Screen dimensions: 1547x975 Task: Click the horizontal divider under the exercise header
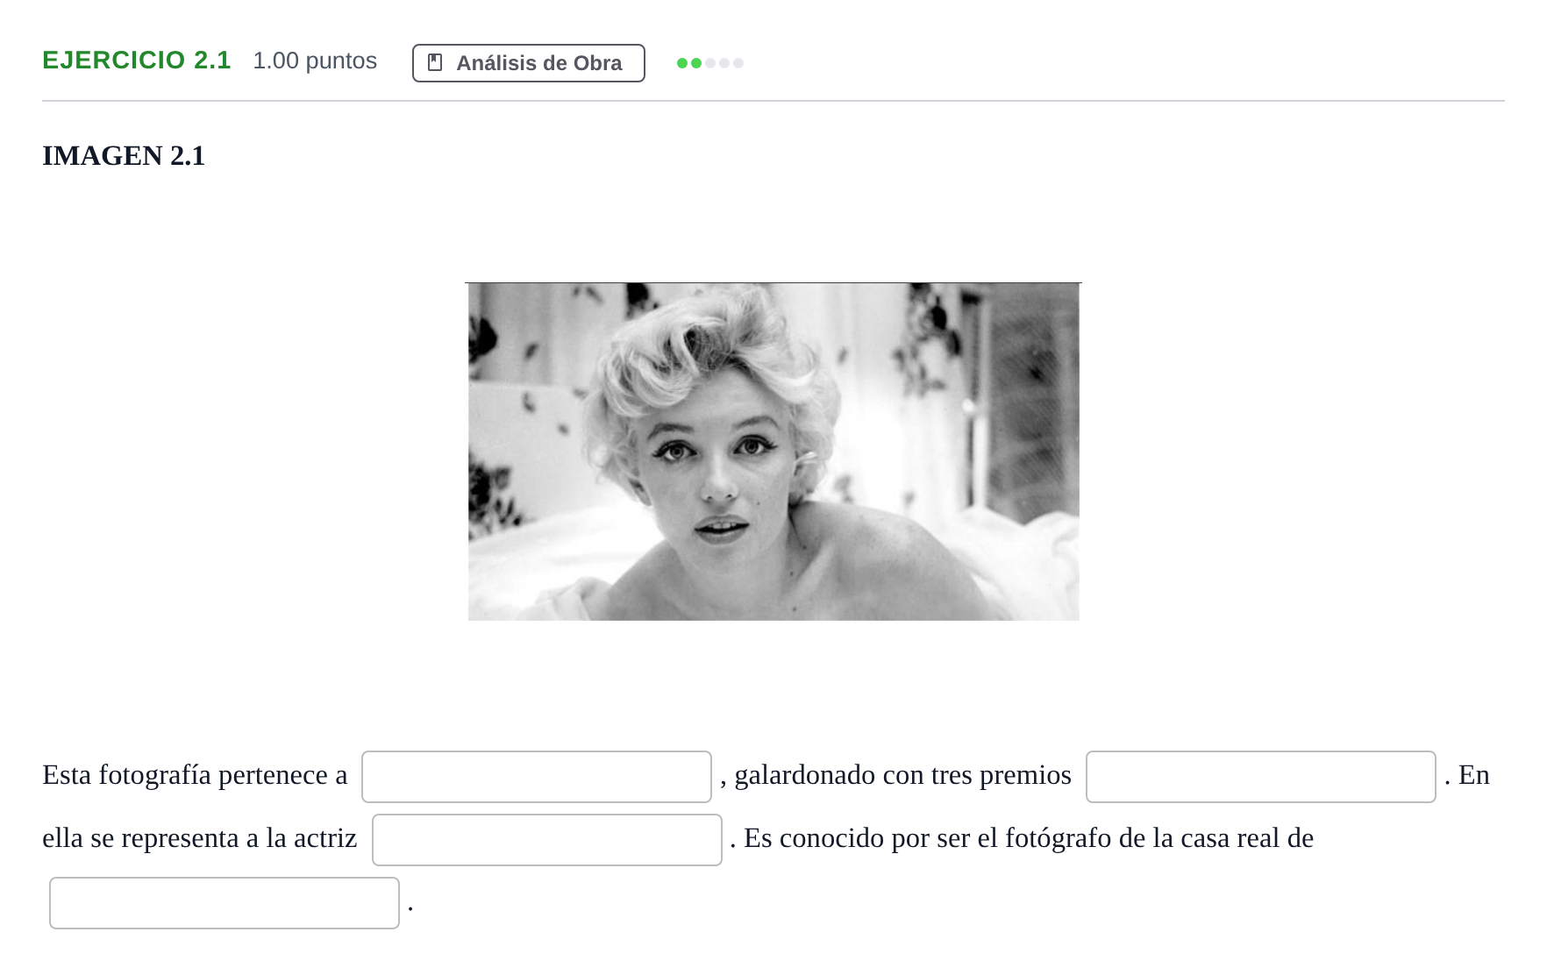[773, 101]
